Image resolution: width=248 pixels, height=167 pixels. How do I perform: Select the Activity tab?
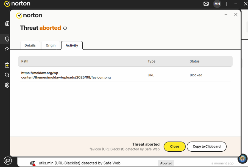coord(72,45)
